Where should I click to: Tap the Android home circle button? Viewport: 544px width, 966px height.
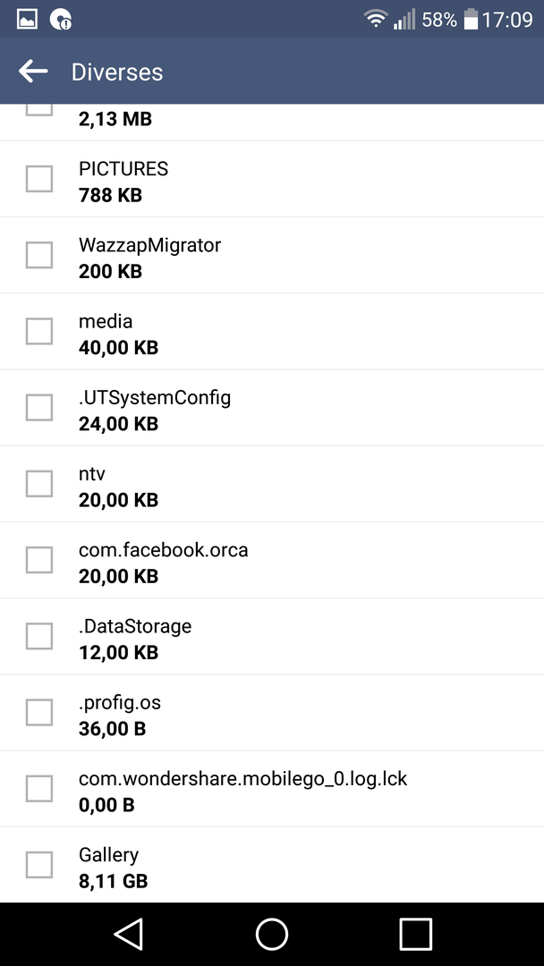(272, 934)
